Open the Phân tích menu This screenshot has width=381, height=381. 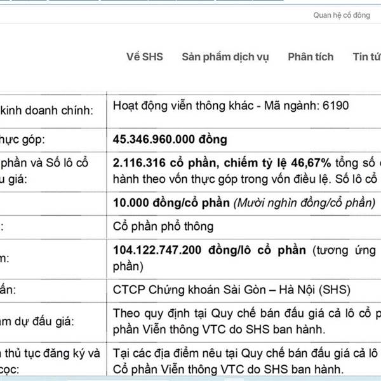click(311, 57)
